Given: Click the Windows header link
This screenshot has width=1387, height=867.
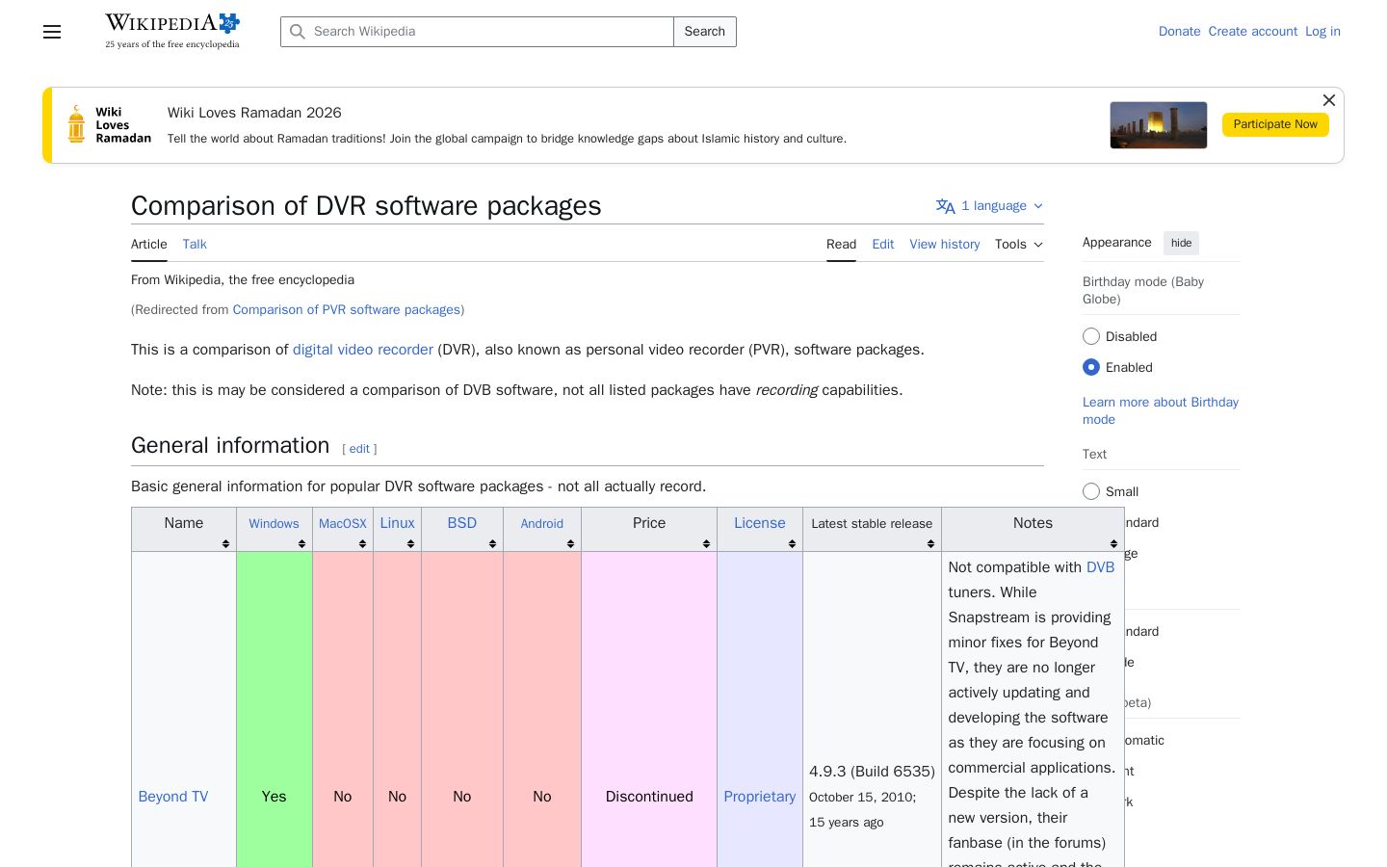Looking at the screenshot, I should tap(274, 524).
